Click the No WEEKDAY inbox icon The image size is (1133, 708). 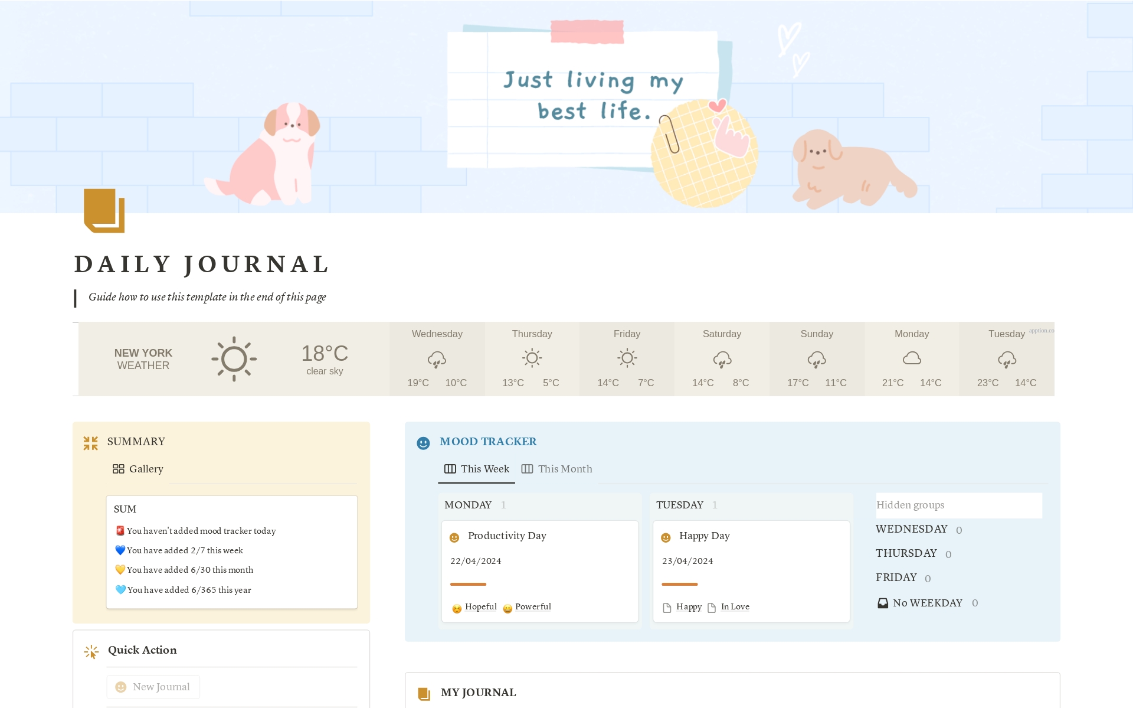coord(883,603)
